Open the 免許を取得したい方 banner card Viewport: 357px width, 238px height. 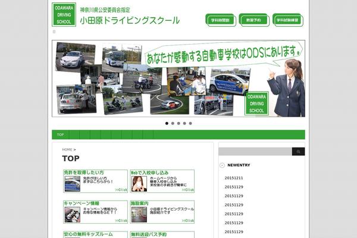coord(95,181)
